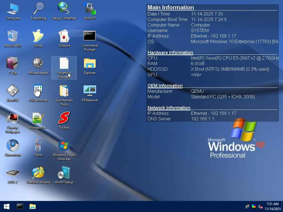Click the Computer Boot Time value

209,20
